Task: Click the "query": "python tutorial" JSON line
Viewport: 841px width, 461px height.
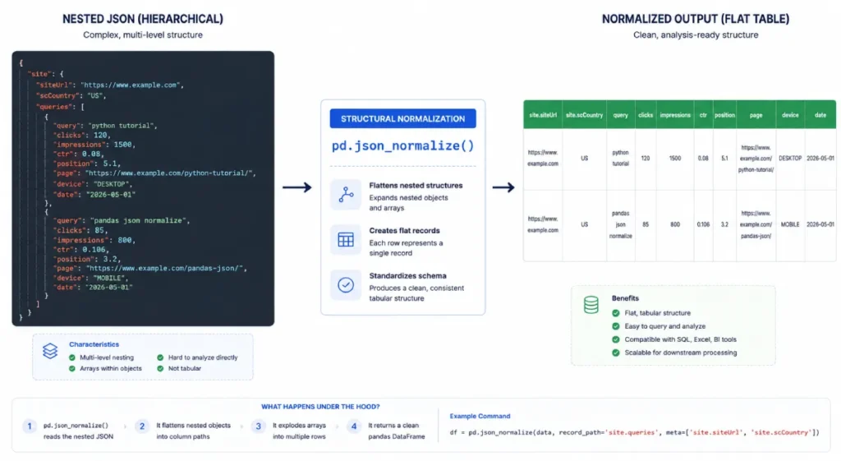Action: [x=105, y=126]
